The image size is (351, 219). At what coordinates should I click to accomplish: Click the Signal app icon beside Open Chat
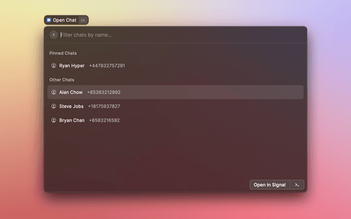[49, 20]
